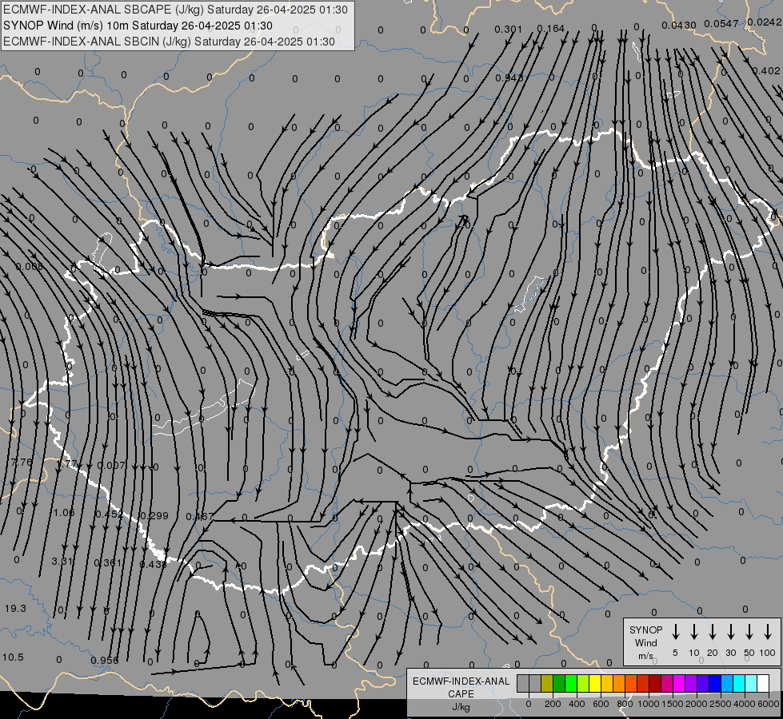Click the map value 0.956
The width and height of the screenshot is (783, 719).
click(x=104, y=661)
